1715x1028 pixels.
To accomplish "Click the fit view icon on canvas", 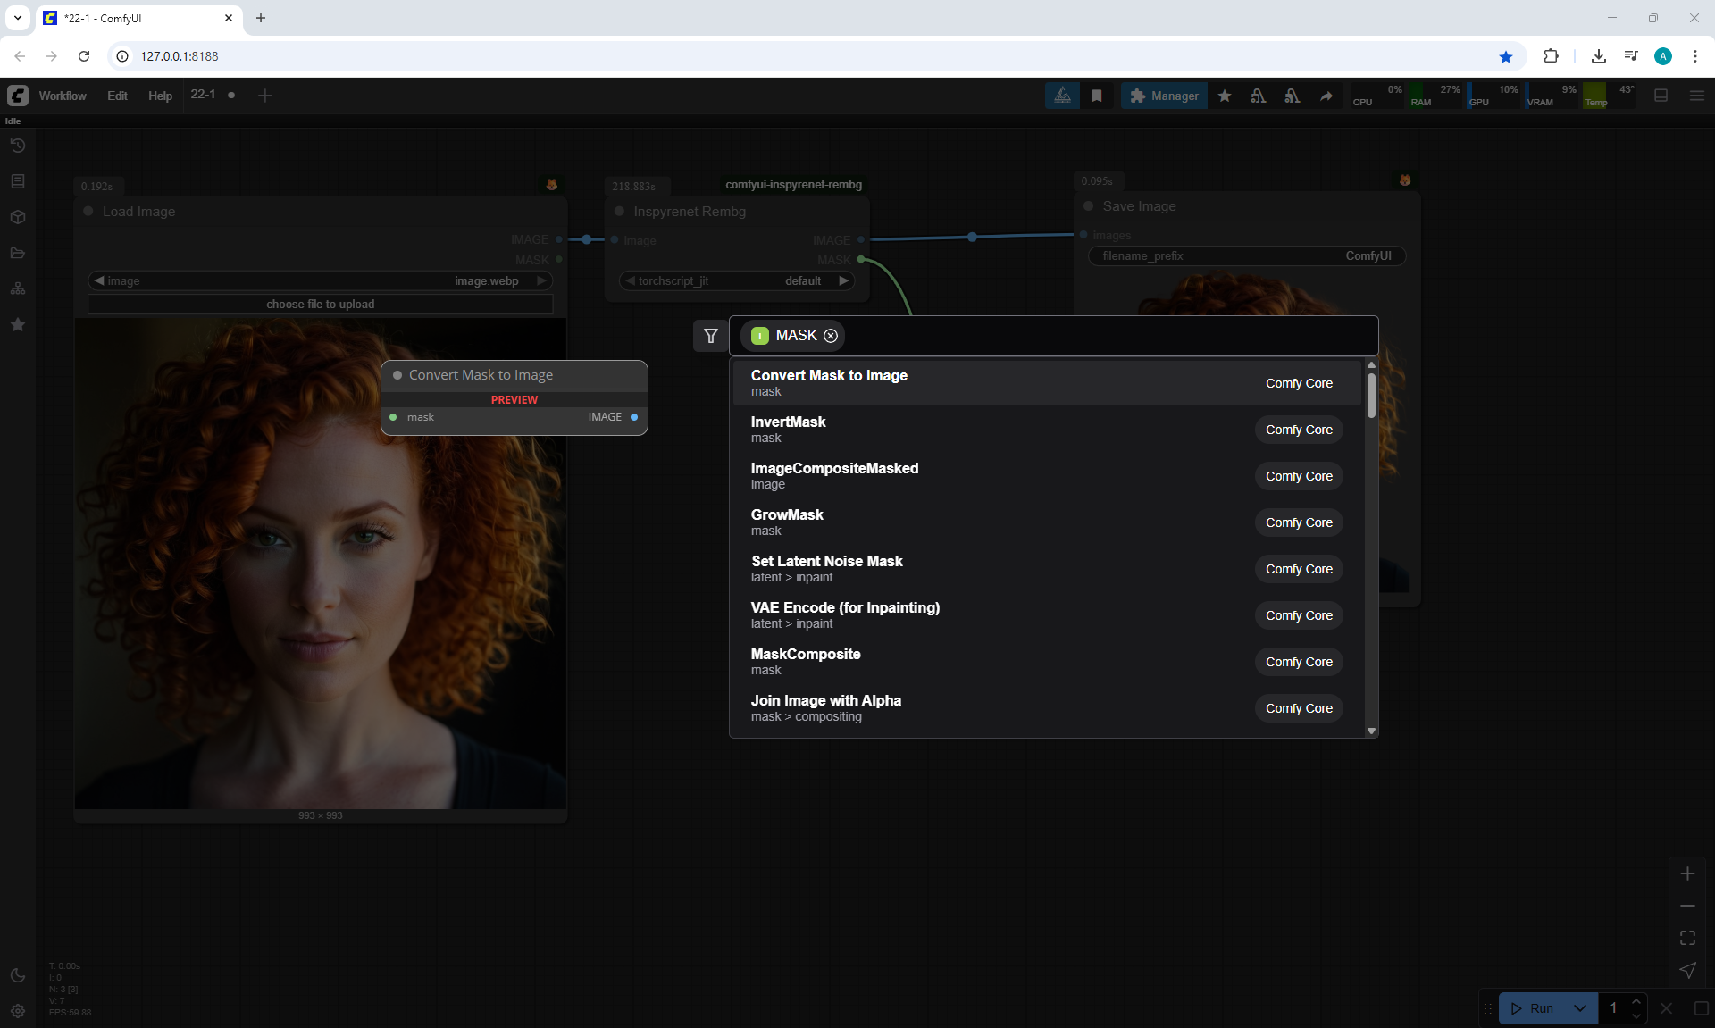I will click(1687, 938).
